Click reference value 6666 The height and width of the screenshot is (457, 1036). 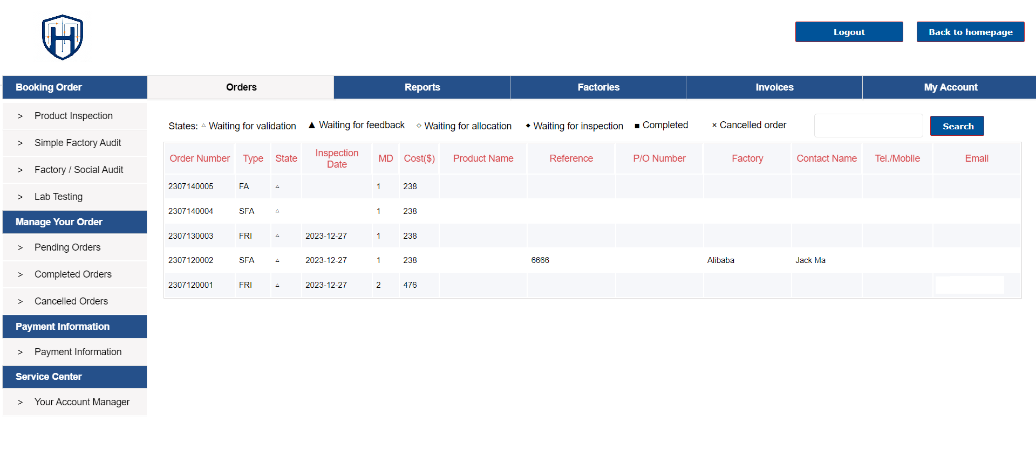540,260
